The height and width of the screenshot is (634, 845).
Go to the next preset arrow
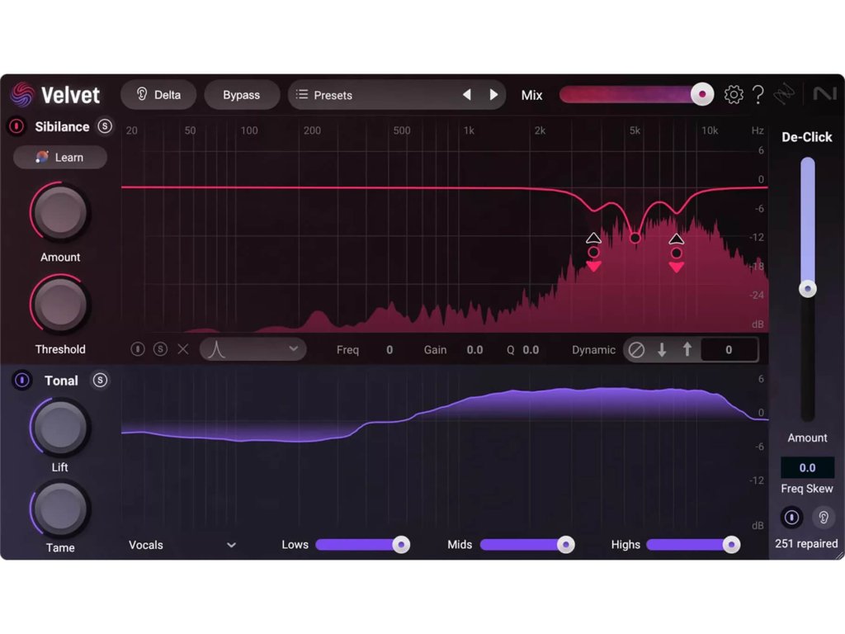pyautogui.click(x=493, y=95)
